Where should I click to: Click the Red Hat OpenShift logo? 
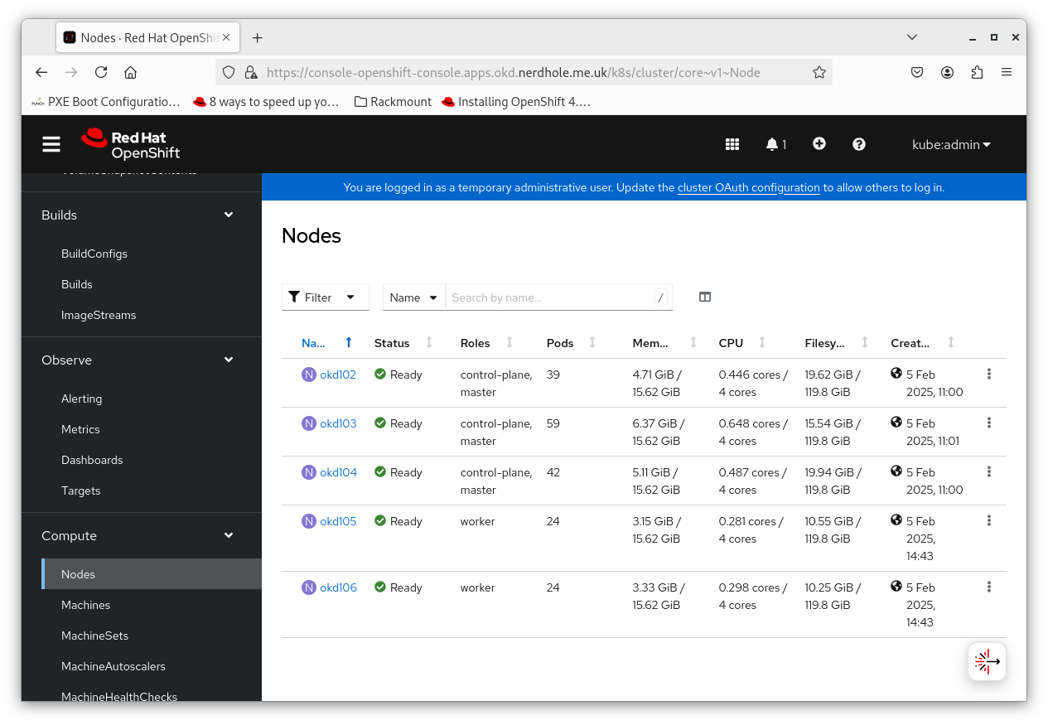131,144
